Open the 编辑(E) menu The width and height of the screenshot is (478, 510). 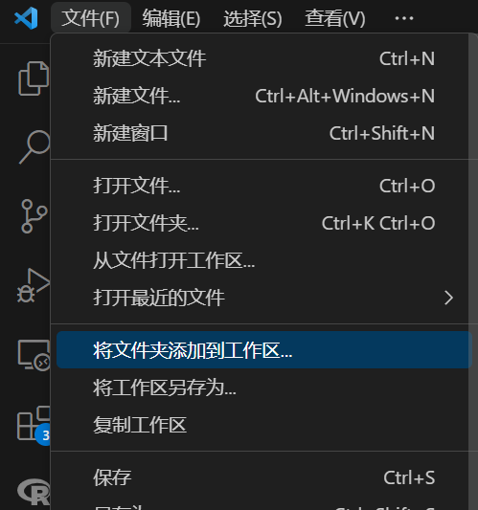coord(171,18)
